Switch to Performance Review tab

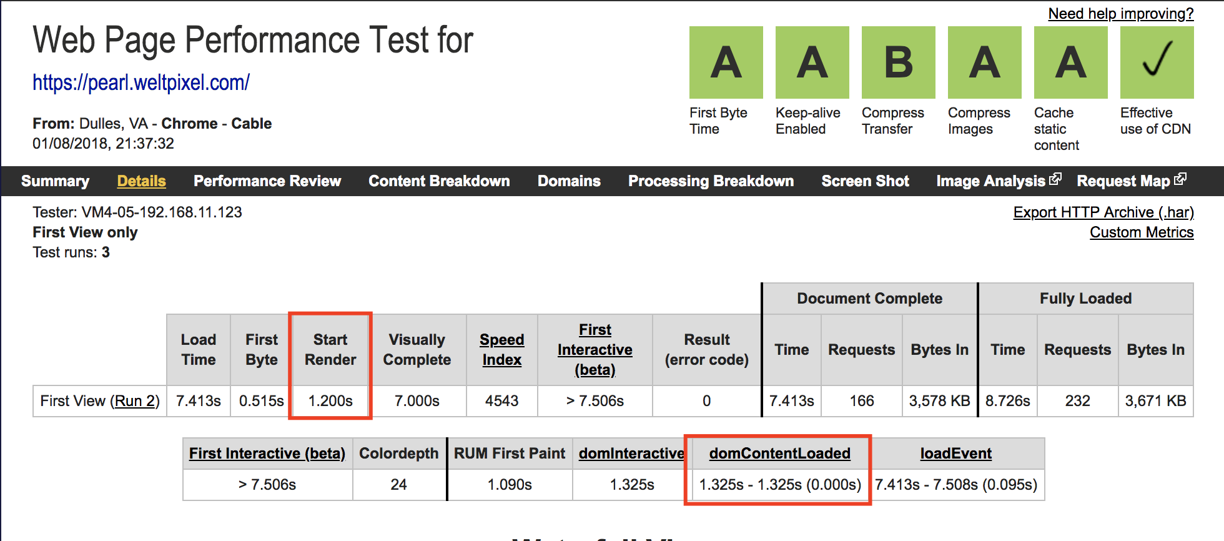[267, 181]
